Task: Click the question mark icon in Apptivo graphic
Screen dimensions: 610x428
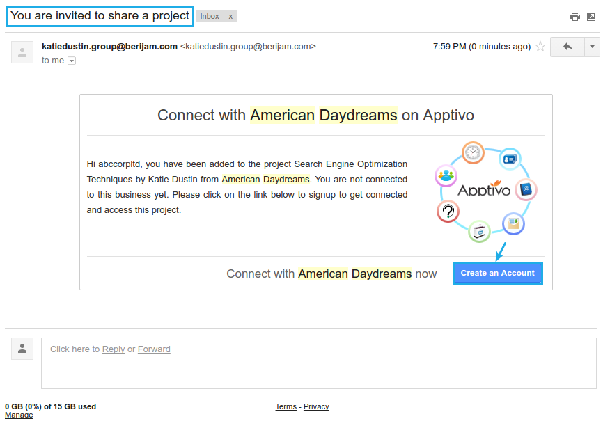Action: click(x=448, y=212)
